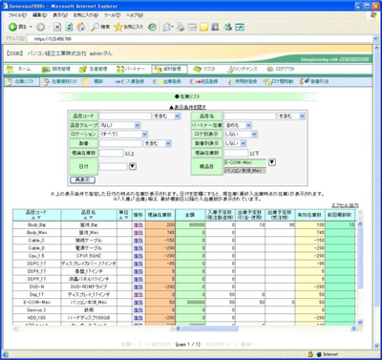Open ロケ間移動 location transfer
Screen dimensions: 382x360
(x=278, y=81)
